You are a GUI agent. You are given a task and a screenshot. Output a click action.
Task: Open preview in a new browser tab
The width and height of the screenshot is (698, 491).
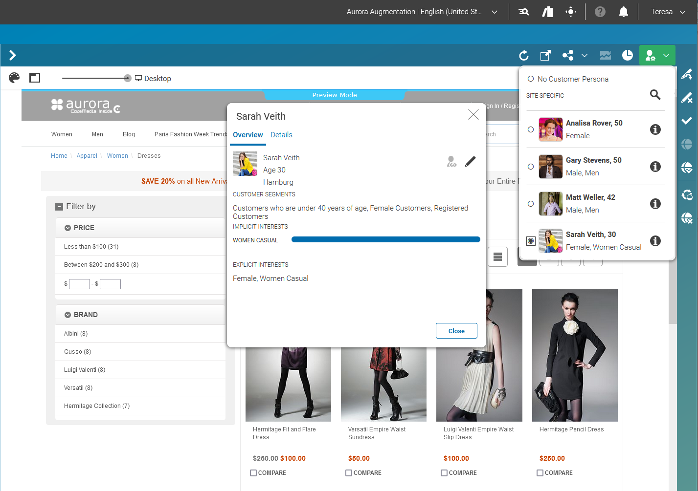[x=545, y=55]
